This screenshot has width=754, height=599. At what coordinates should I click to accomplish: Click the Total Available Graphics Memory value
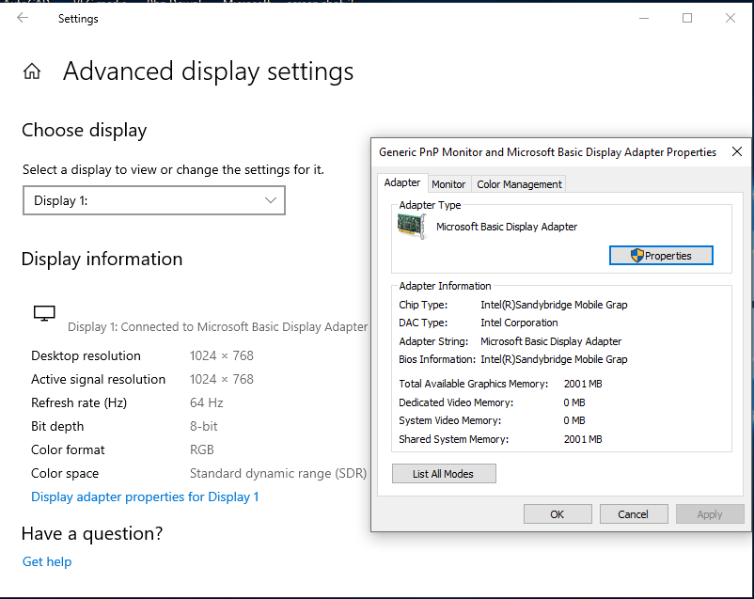tap(583, 384)
